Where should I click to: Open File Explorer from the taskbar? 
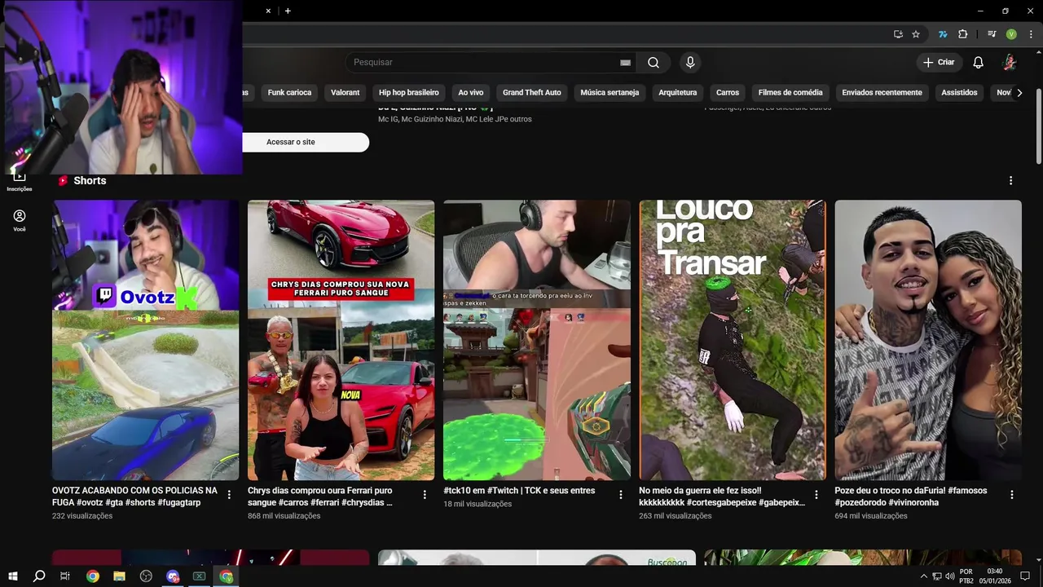point(119,576)
